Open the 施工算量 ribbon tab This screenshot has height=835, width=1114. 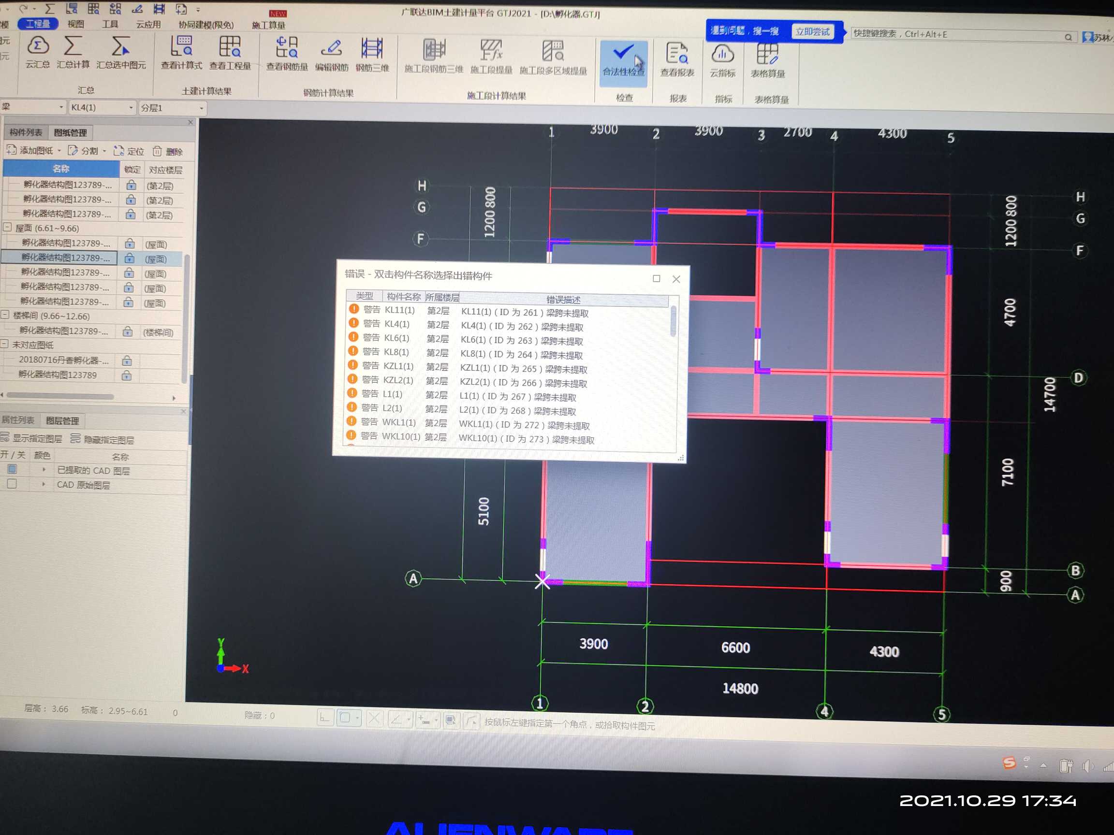[x=268, y=25]
